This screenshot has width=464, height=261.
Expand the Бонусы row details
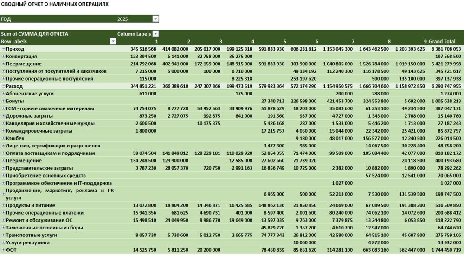[x=3, y=101]
